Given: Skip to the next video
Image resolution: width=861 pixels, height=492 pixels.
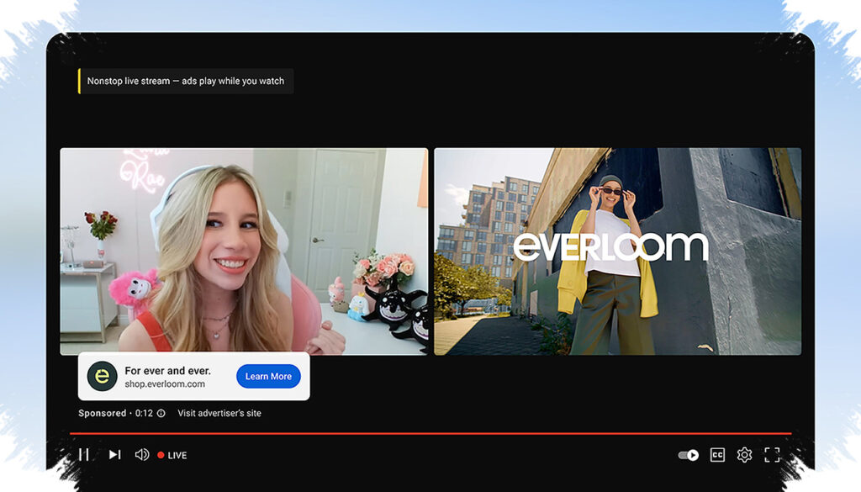Looking at the screenshot, I should (114, 455).
